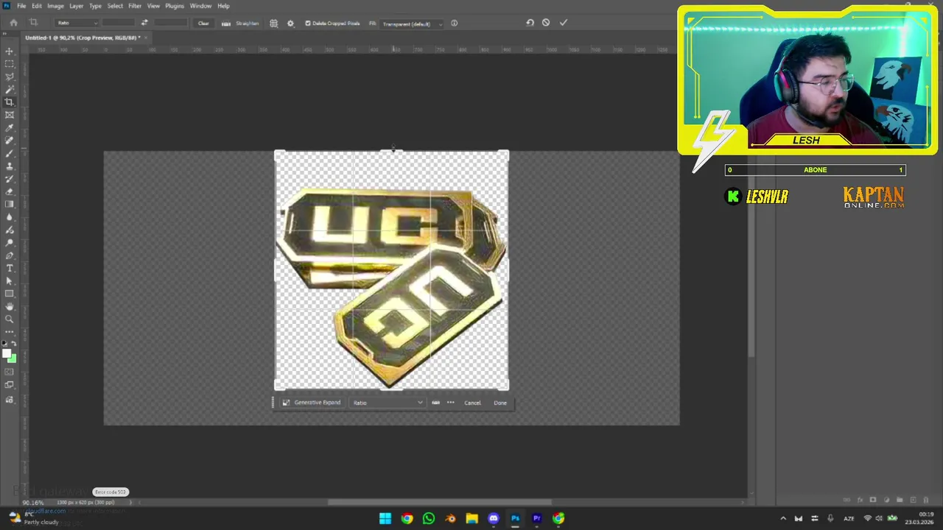Screen dimensions: 943x530
Task: Select the Rectangular Marquee tool
Action: point(10,64)
